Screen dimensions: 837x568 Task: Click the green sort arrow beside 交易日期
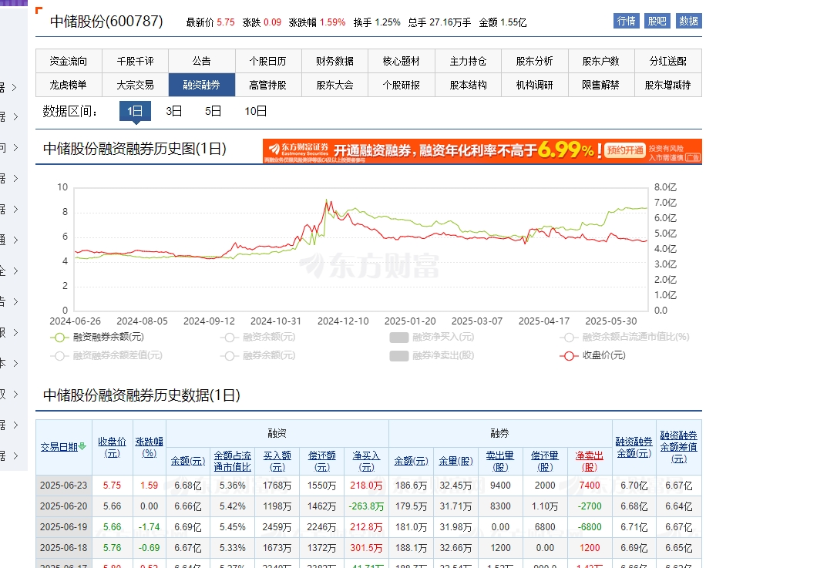point(82,446)
